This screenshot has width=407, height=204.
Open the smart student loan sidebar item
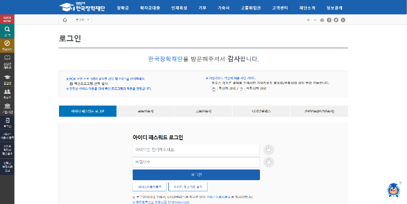click(7, 150)
